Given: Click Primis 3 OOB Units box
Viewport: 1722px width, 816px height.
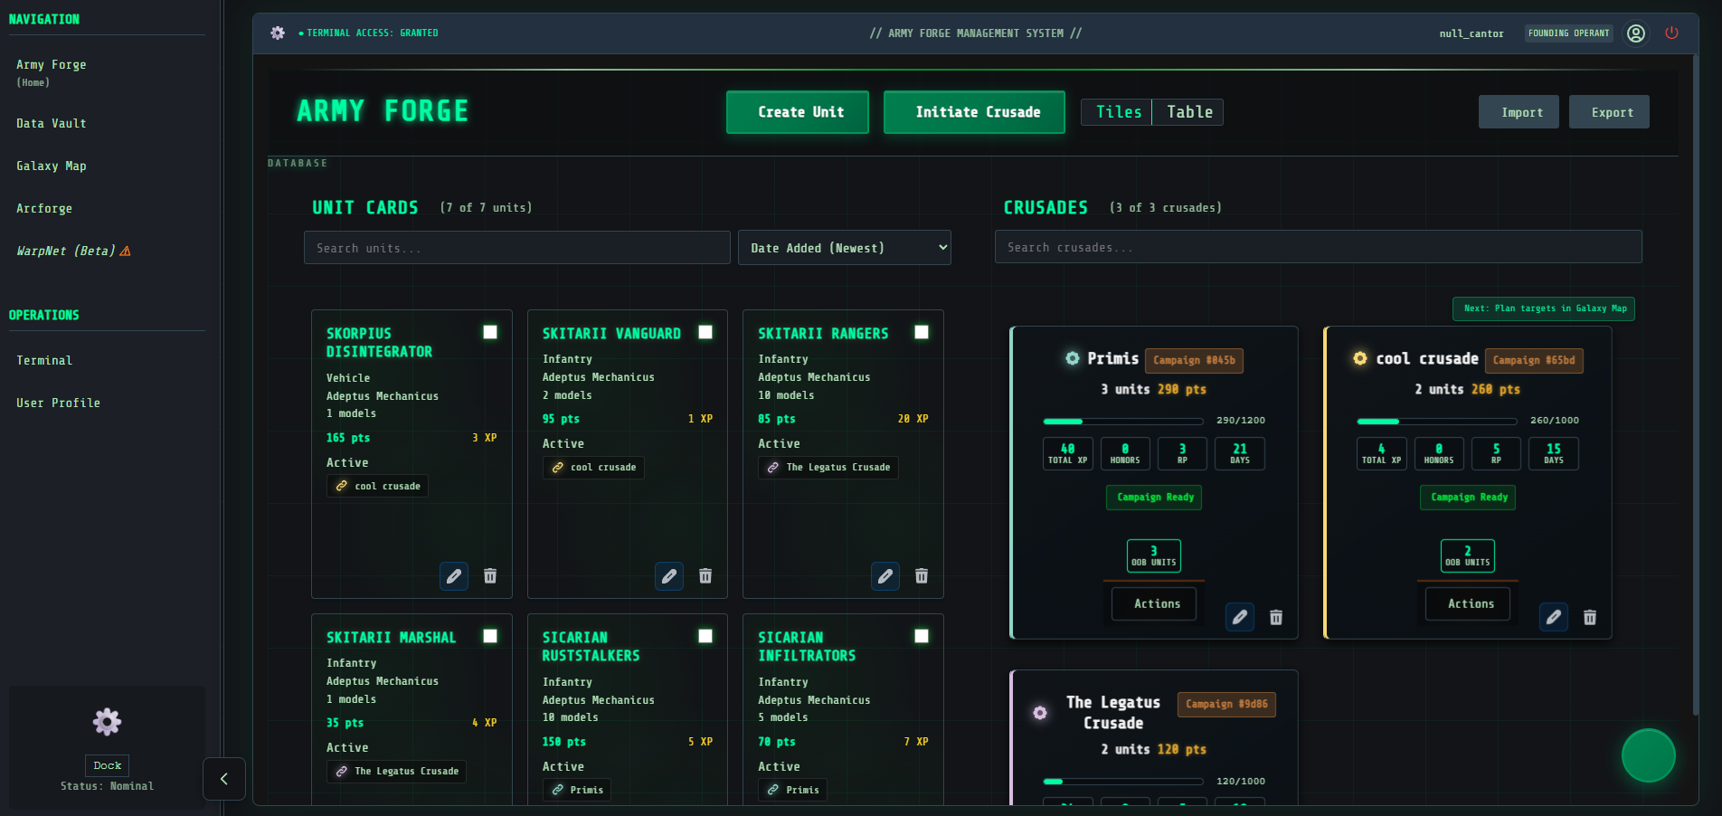Looking at the screenshot, I should point(1154,556).
